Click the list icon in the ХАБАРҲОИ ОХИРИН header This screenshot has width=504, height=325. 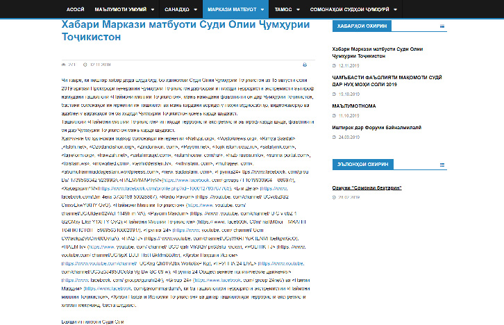(443, 27)
